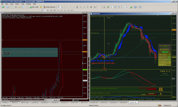Select the Cursor arrow tool
The width and height of the screenshot is (178, 107).
[59, 7]
